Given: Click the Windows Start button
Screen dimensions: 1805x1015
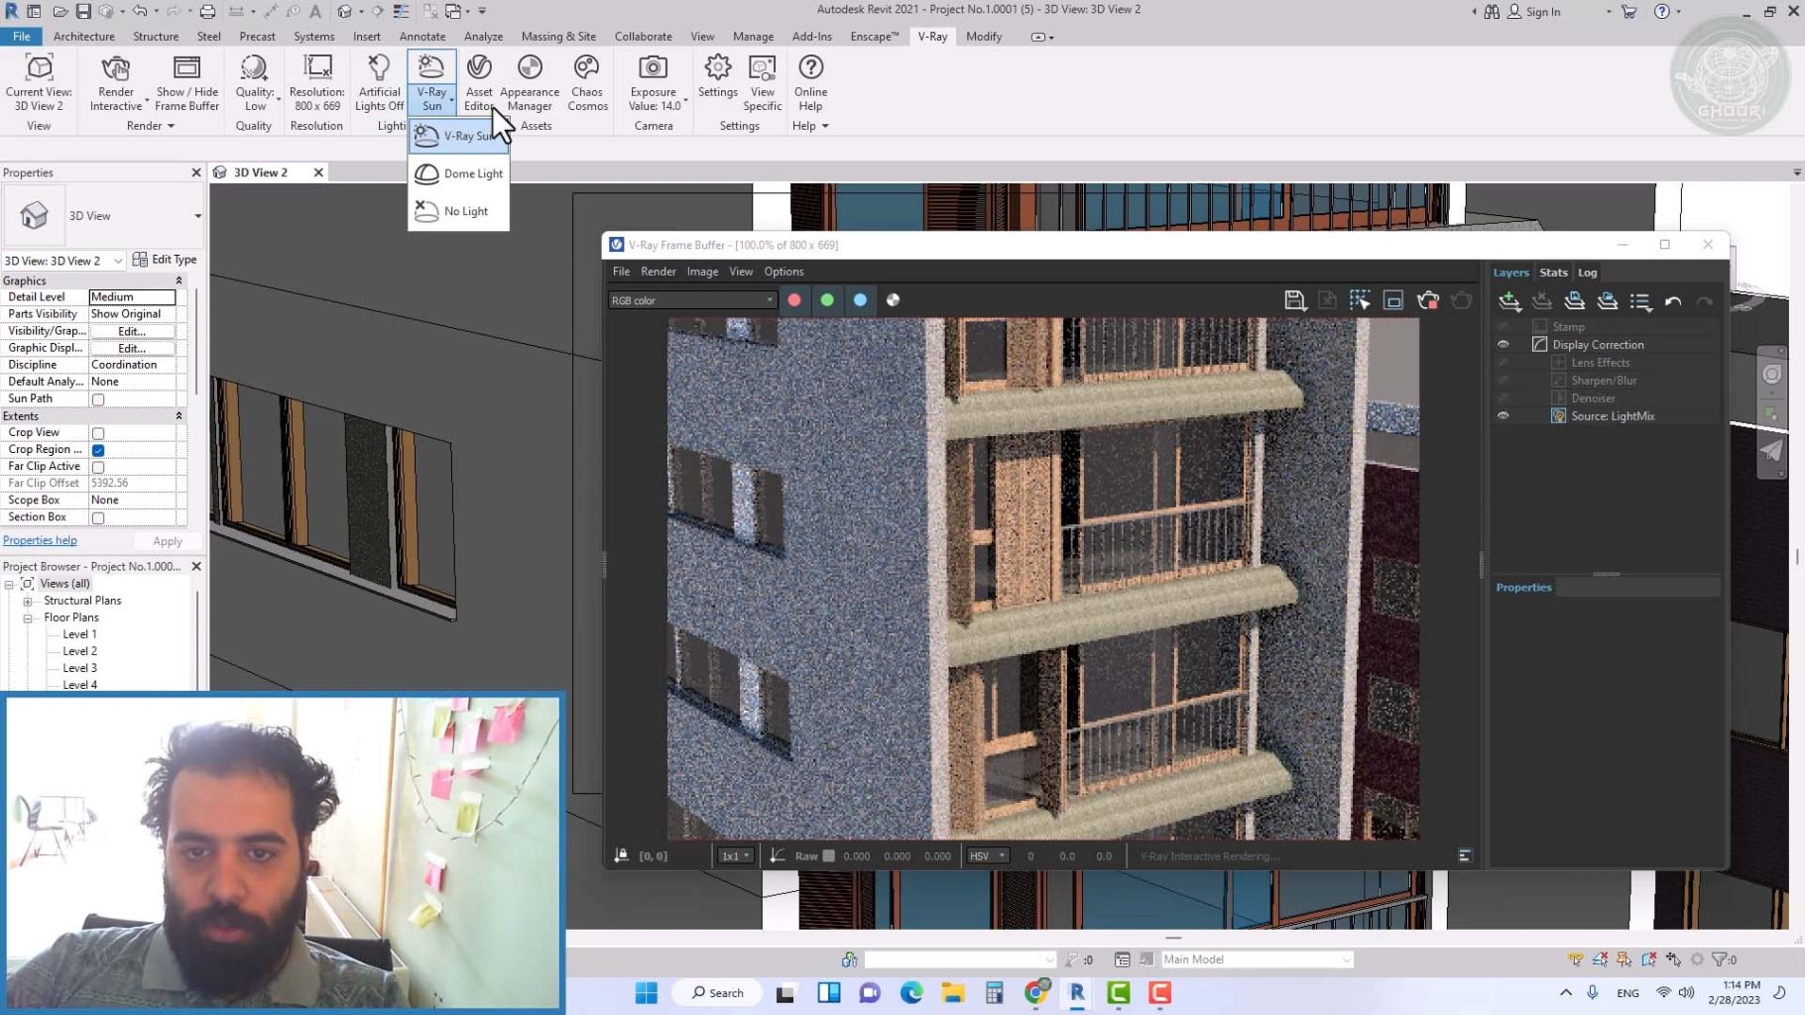Looking at the screenshot, I should 646,992.
